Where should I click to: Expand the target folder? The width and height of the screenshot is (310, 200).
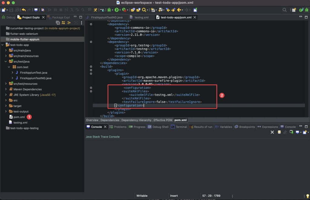[6, 106]
